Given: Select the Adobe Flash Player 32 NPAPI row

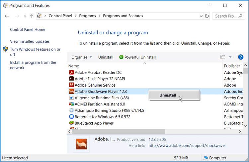Looking at the screenshot, I should (x=155, y=79).
